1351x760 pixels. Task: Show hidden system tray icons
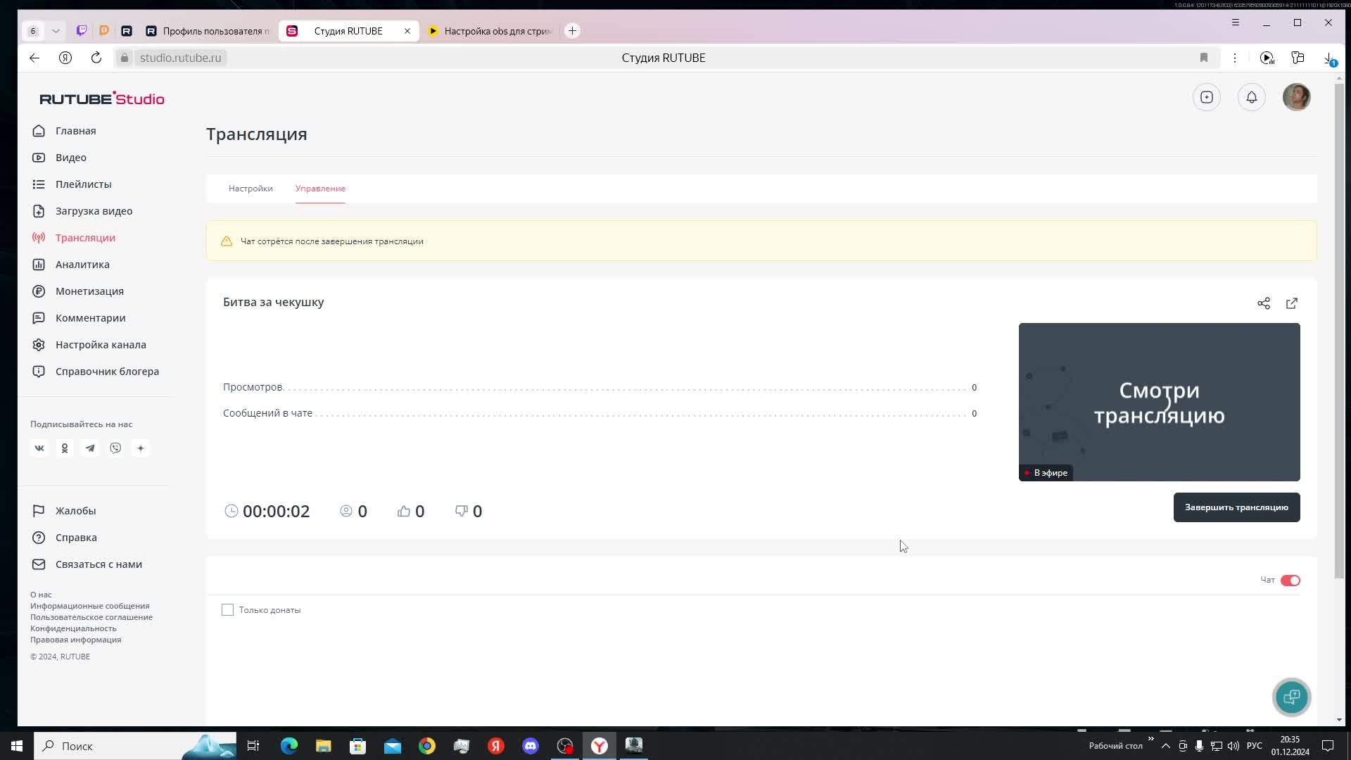pyautogui.click(x=1166, y=746)
